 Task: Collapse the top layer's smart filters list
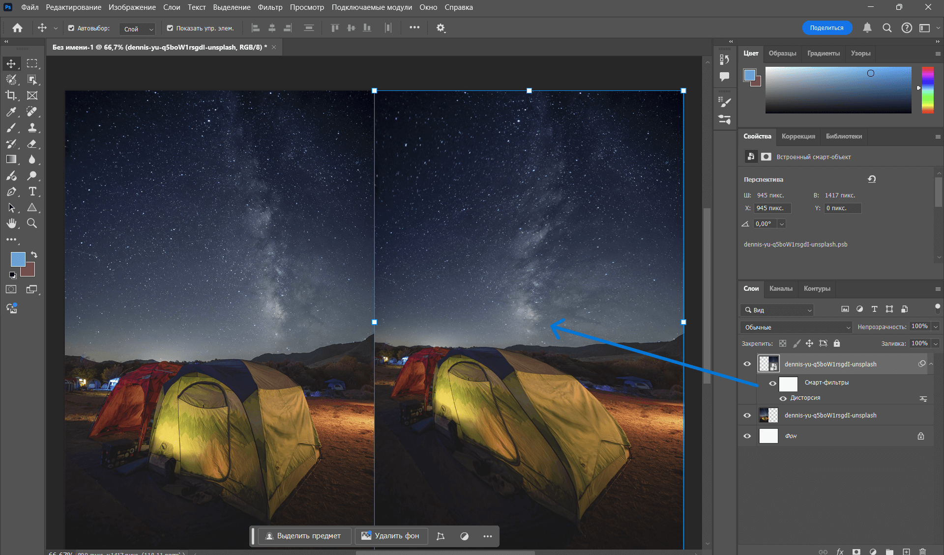[x=931, y=364]
